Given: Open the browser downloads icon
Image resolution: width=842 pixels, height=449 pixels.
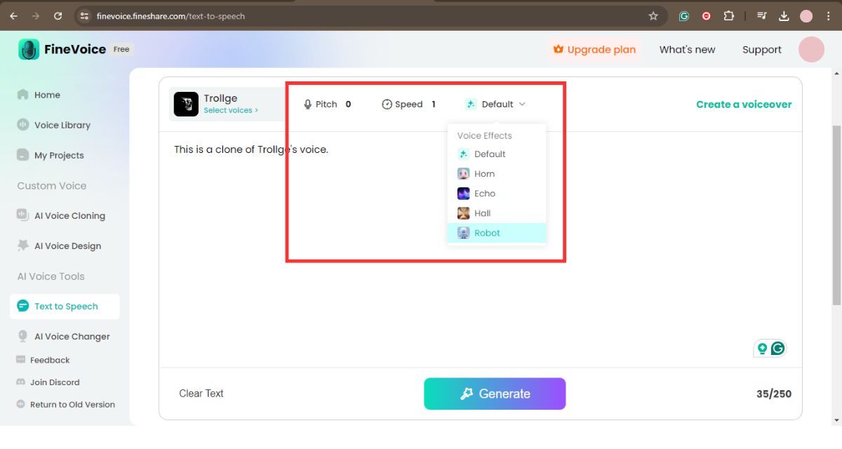Looking at the screenshot, I should pyautogui.click(x=784, y=15).
